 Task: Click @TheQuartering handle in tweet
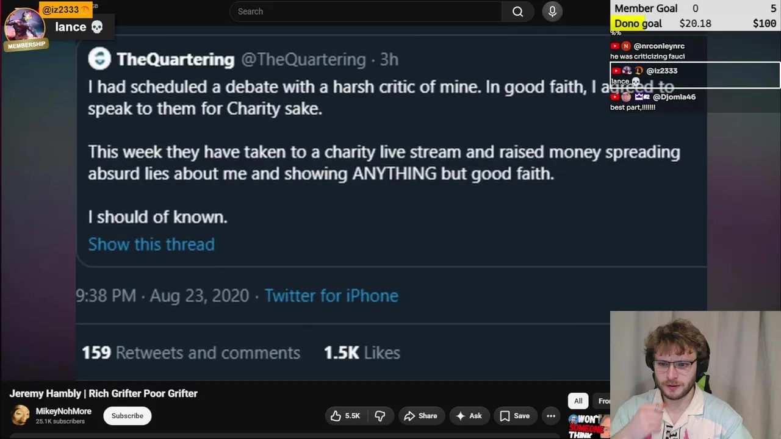point(303,59)
